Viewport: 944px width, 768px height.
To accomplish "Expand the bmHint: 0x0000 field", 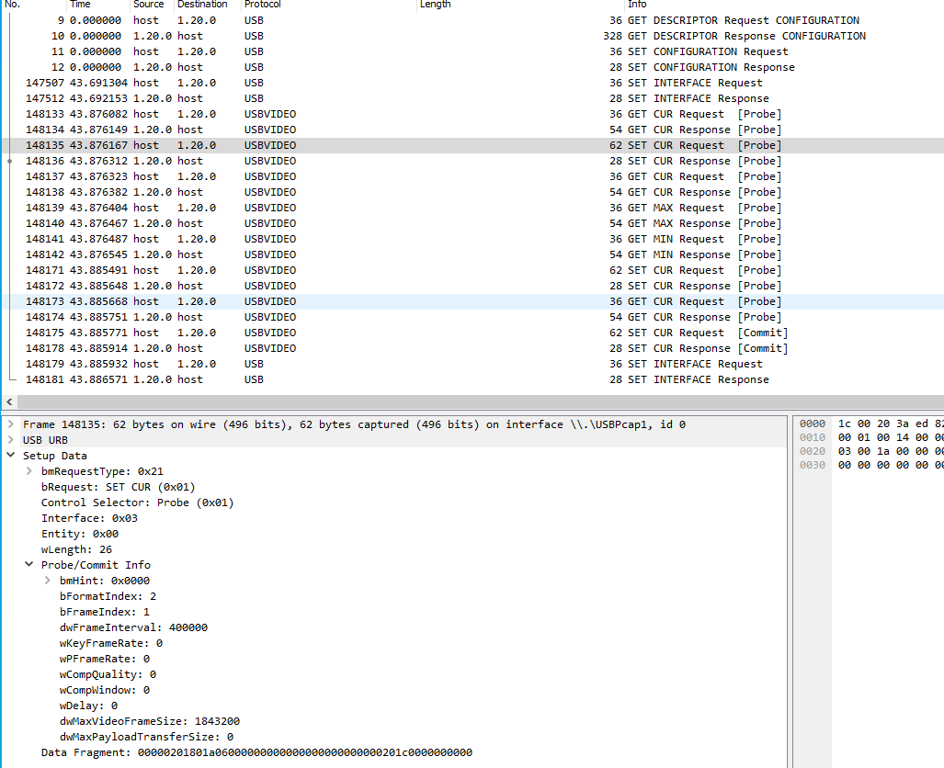I will (48, 581).
